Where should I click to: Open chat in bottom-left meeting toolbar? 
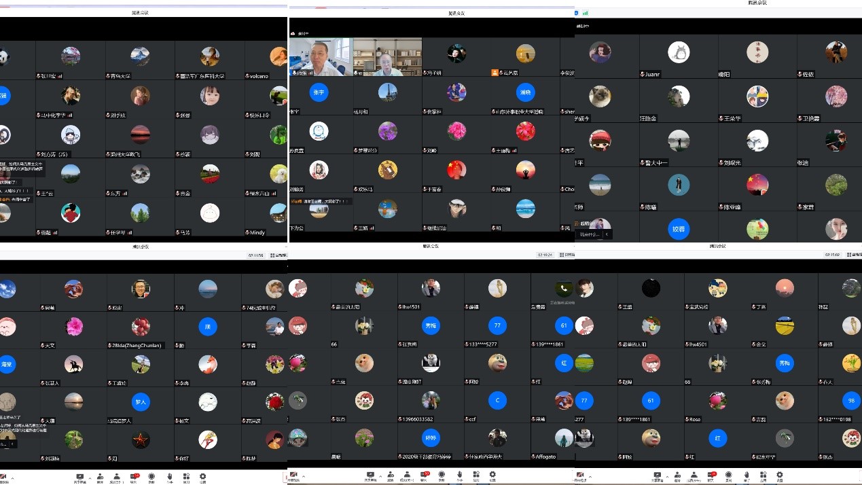pyautogui.click(x=134, y=477)
